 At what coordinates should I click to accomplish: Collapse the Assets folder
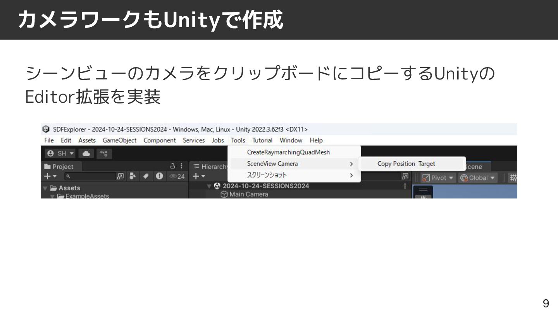pyautogui.click(x=45, y=188)
